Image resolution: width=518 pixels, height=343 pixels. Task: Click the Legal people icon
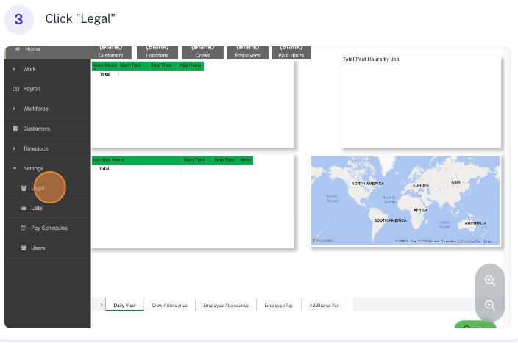point(24,188)
